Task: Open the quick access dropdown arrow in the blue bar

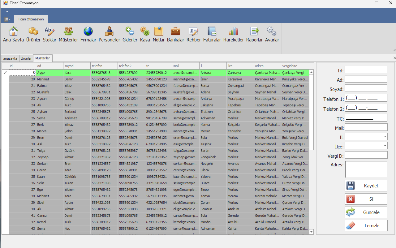Action: click(7, 11)
